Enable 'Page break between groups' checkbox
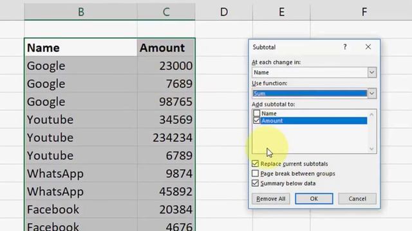 coord(255,173)
